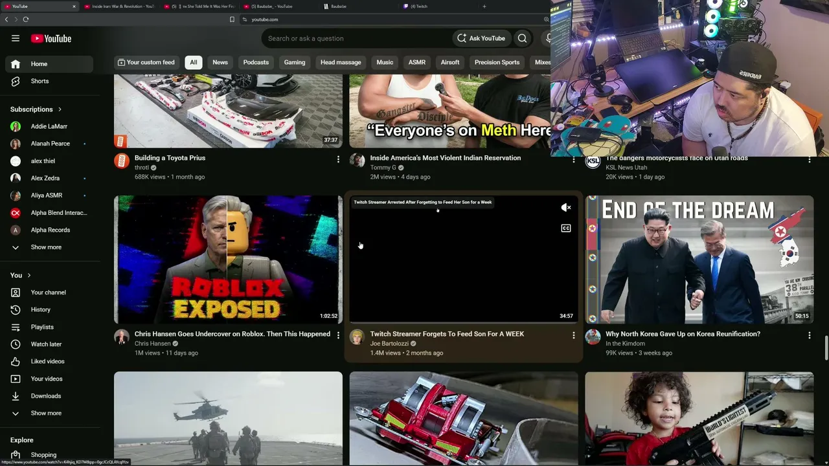Visit the Tommy G channel name link
The height and width of the screenshot is (466, 829).
tap(383, 168)
